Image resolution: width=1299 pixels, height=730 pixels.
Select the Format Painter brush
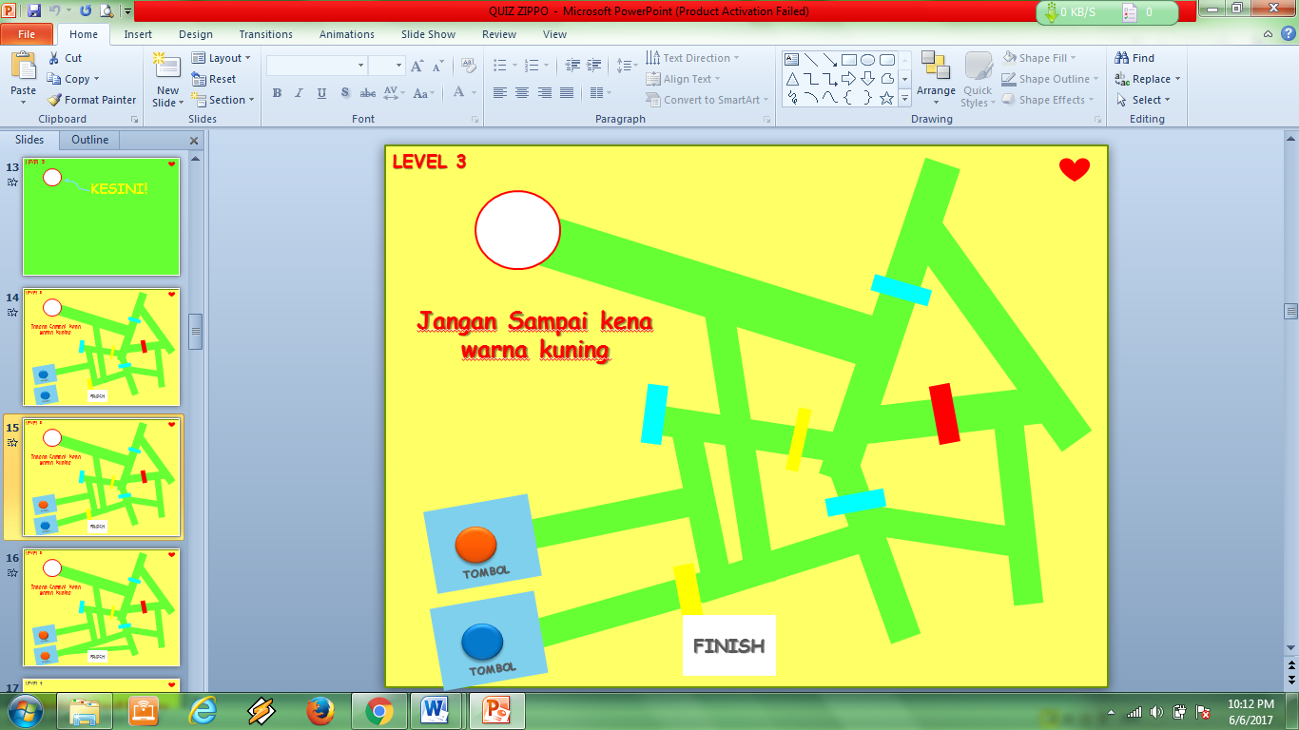click(x=91, y=100)
